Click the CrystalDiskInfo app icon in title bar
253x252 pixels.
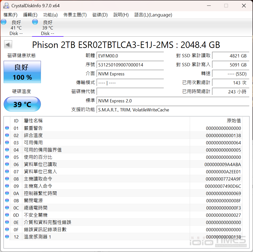[6, 6]
